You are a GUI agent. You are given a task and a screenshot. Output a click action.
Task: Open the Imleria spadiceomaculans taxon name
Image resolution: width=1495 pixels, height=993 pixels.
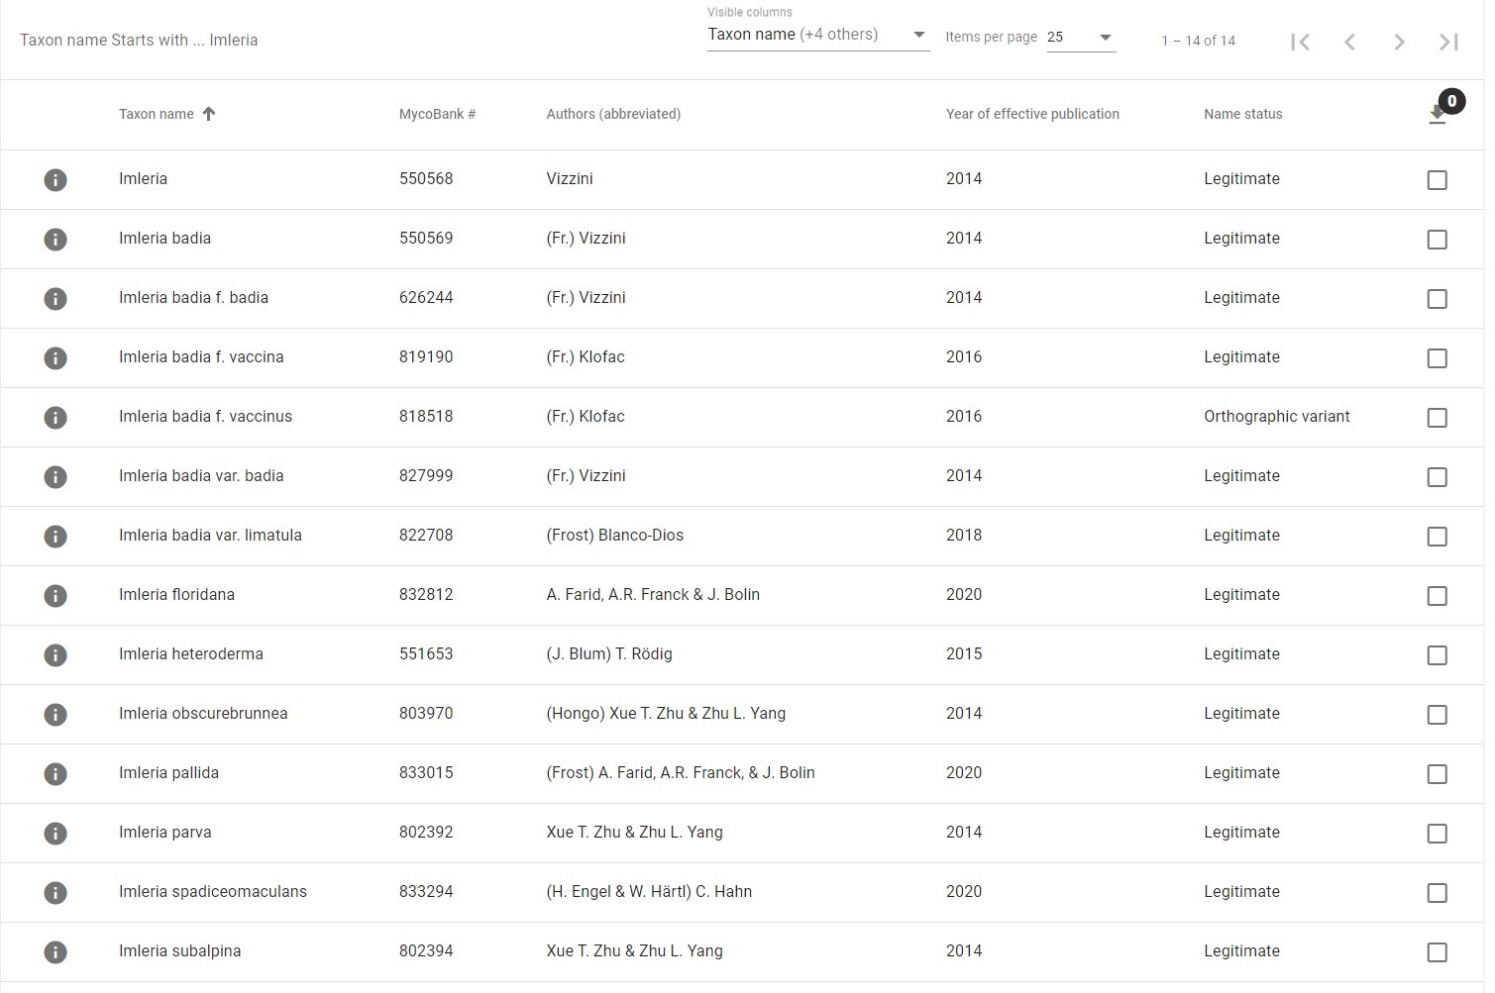pos(212,891)
